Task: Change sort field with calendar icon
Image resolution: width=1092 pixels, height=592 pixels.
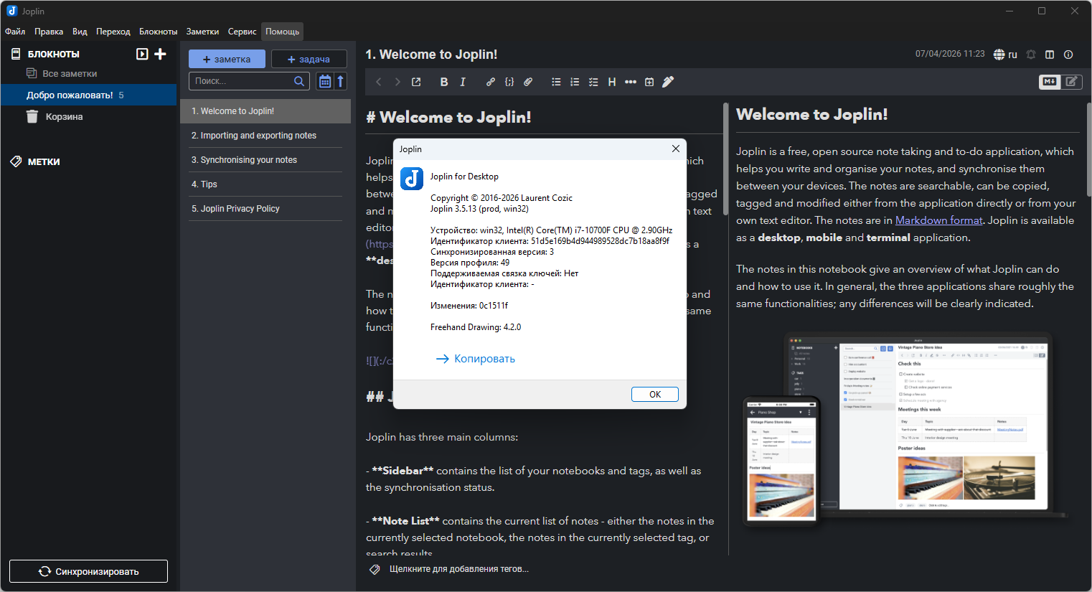Action: (x=325, y=81)
